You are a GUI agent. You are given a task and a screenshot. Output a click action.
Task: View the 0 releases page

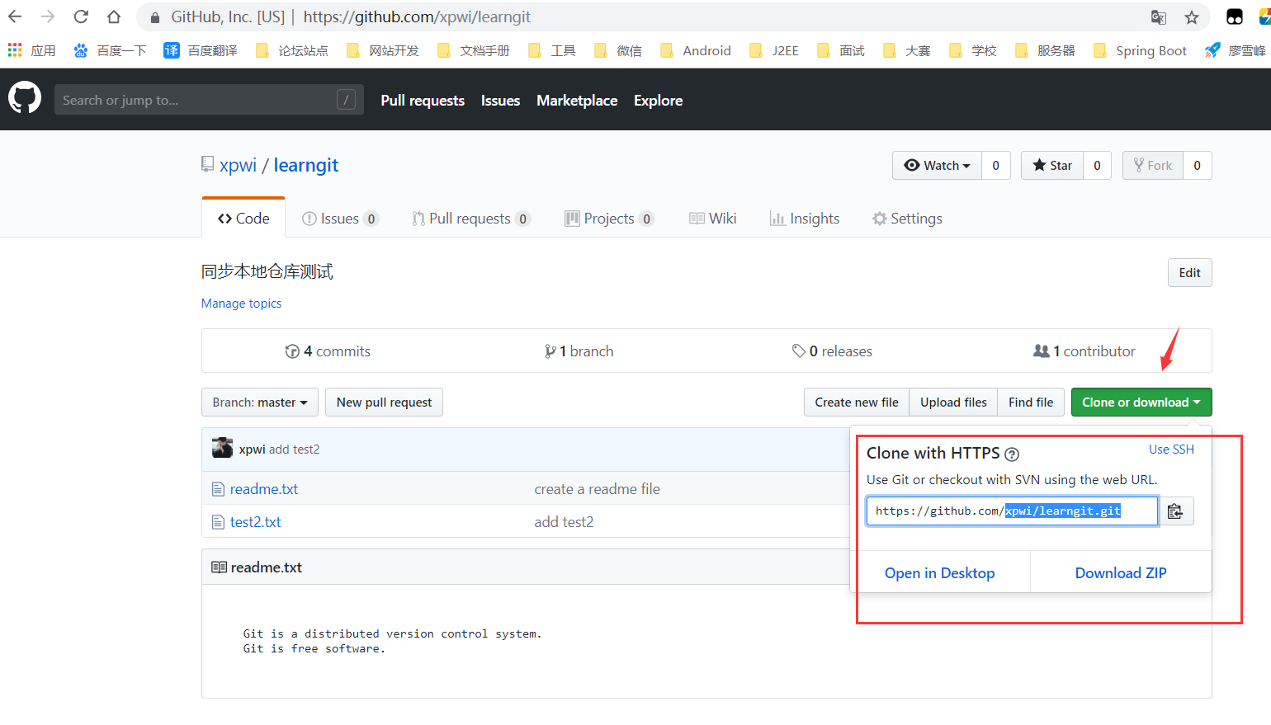tap(832, 351)
